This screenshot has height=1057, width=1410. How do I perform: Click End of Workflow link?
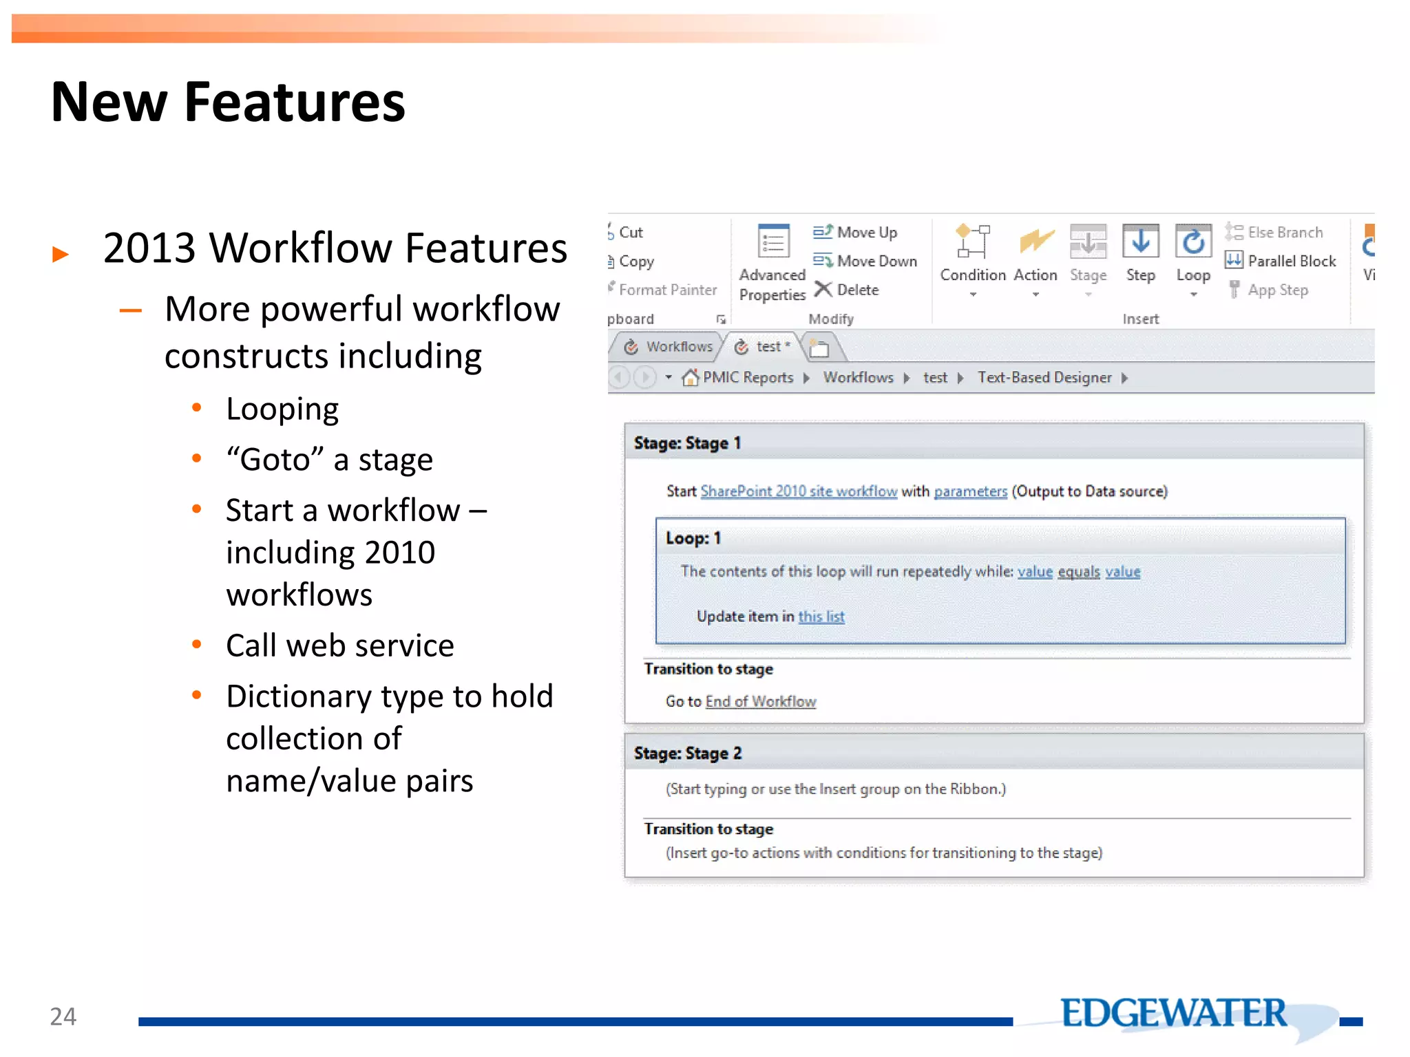(760, 701)
